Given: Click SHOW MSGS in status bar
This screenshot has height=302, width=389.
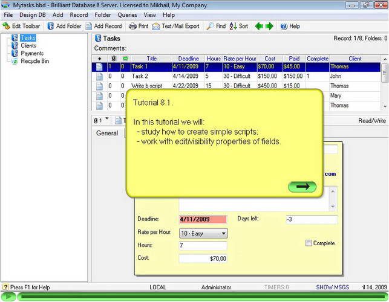Looking at the screenshot, I should click(333, 288).
